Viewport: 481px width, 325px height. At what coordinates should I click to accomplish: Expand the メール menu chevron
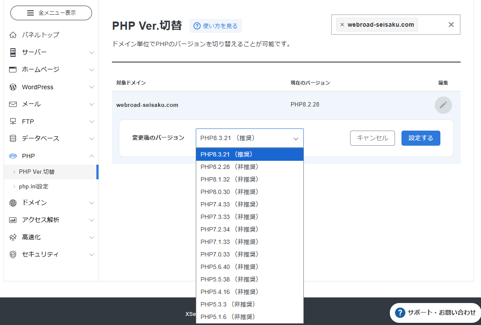92,104
